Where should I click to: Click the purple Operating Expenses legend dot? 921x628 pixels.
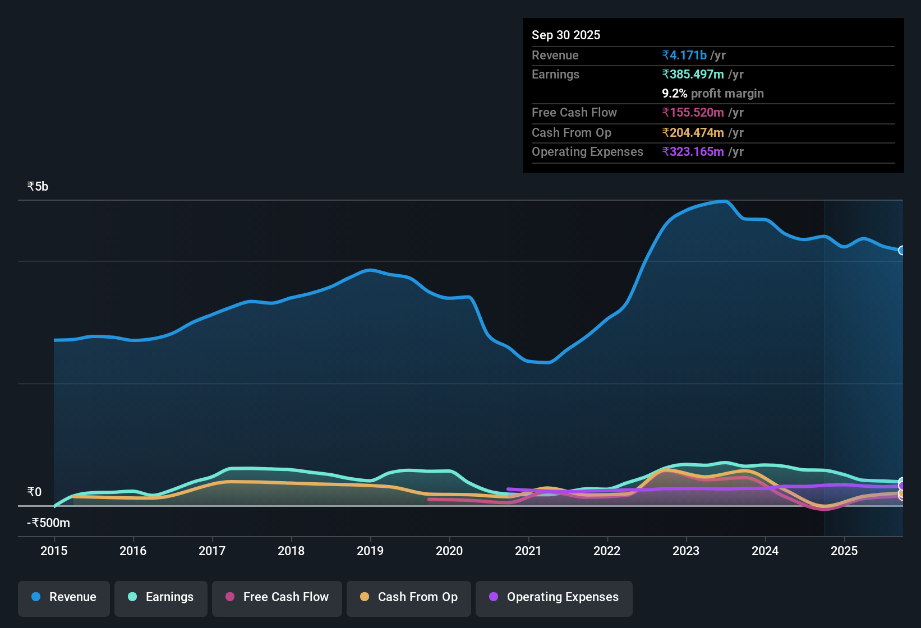(x=494, y=597)
